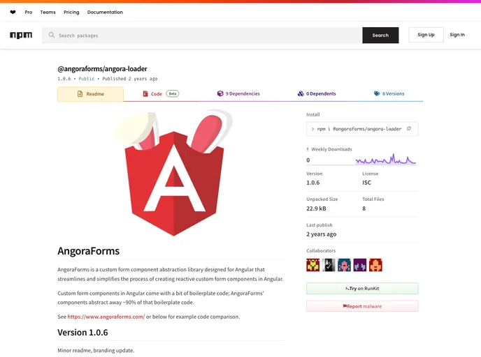Click the 'Minor readme, branding update.' text
481x357 pixels.
[96, 350]
